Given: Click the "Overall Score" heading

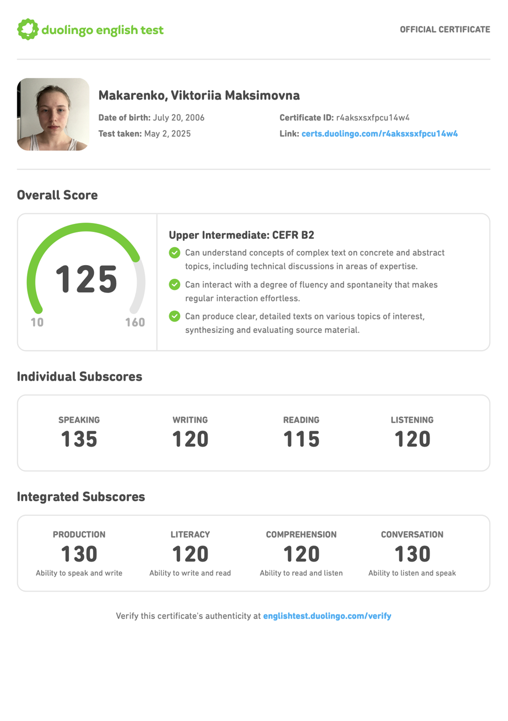Looking at the screenshot, I should point(57,195).
